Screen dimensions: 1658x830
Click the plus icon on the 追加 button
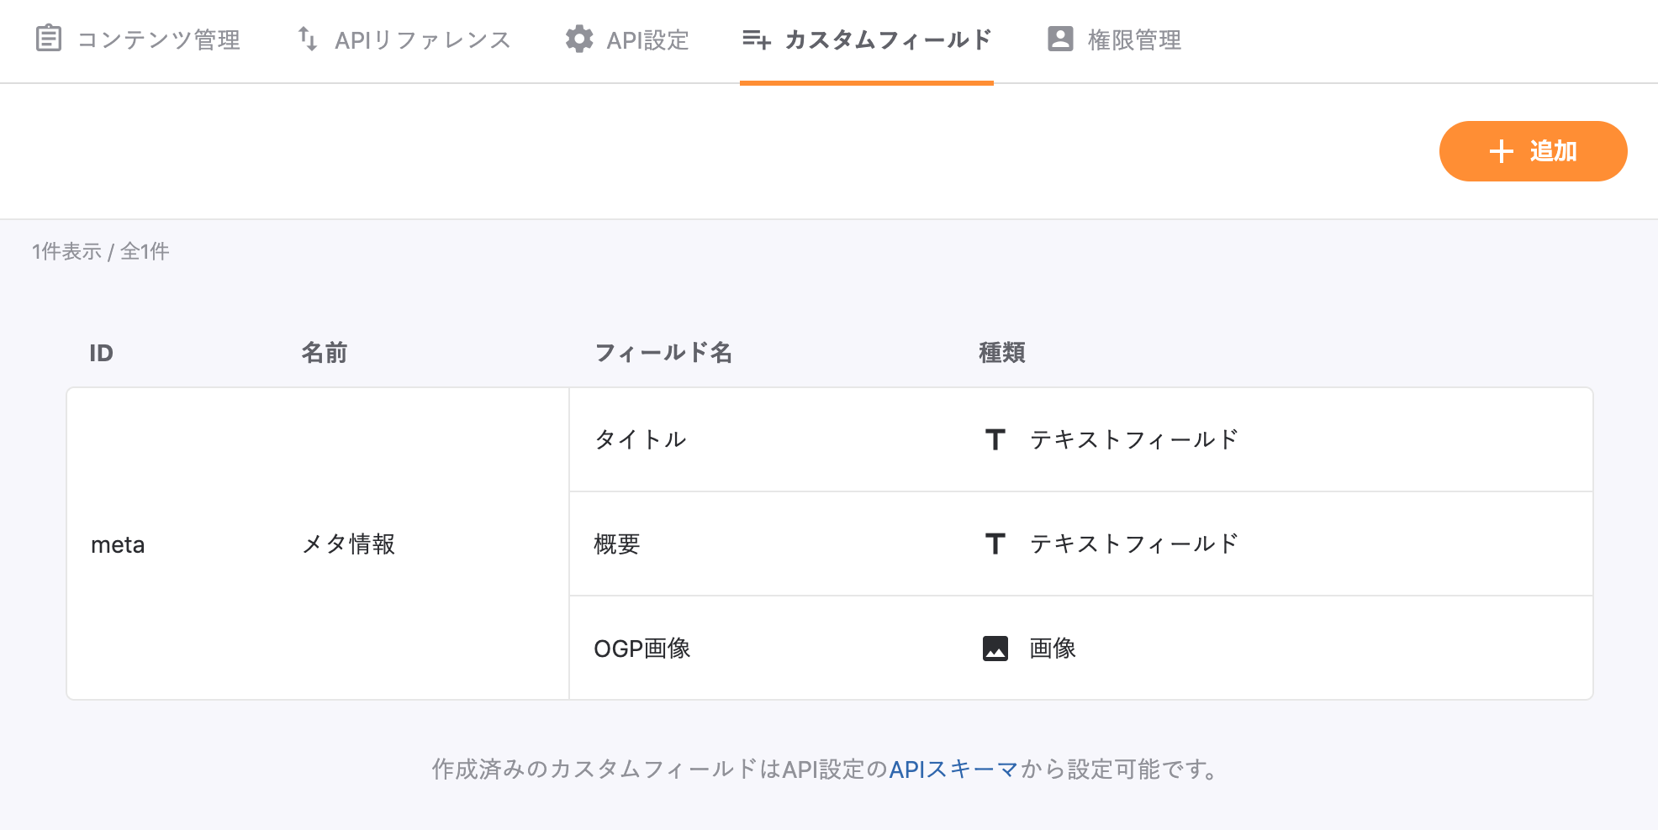coord(1501,151)
